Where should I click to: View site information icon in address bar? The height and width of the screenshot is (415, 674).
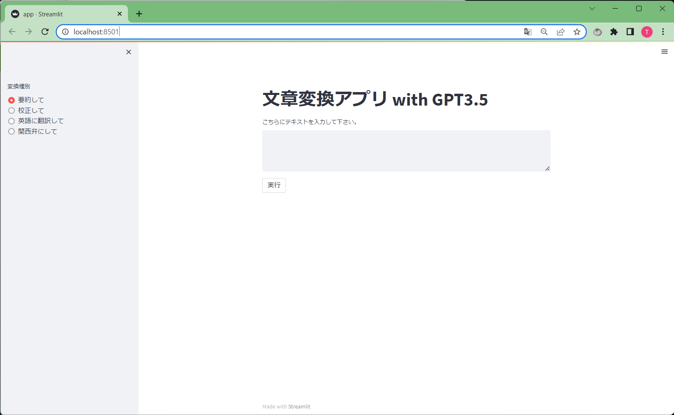coord(65,32)
